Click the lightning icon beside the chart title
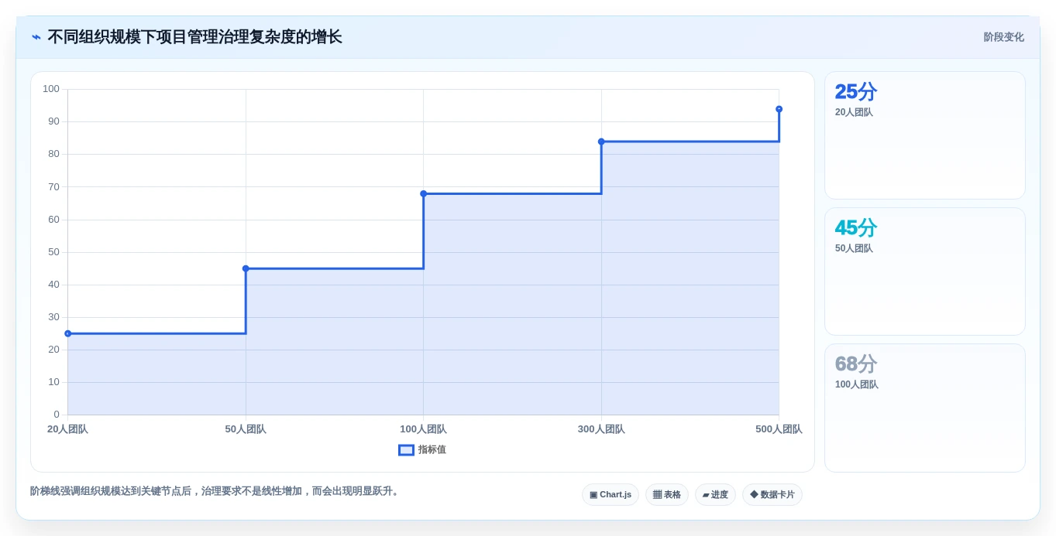Screen dimensions: 1056x536 click(x=36, y=37)
